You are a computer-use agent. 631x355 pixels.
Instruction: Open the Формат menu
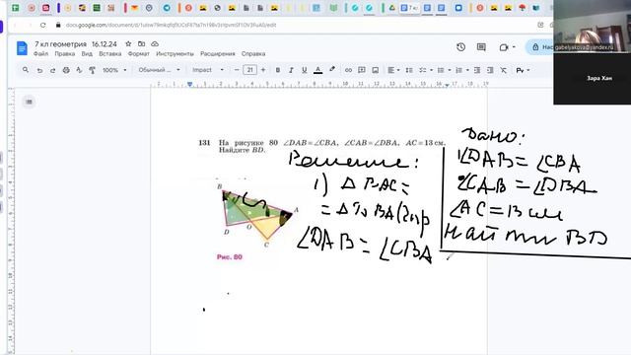click(x=138, y=53)
